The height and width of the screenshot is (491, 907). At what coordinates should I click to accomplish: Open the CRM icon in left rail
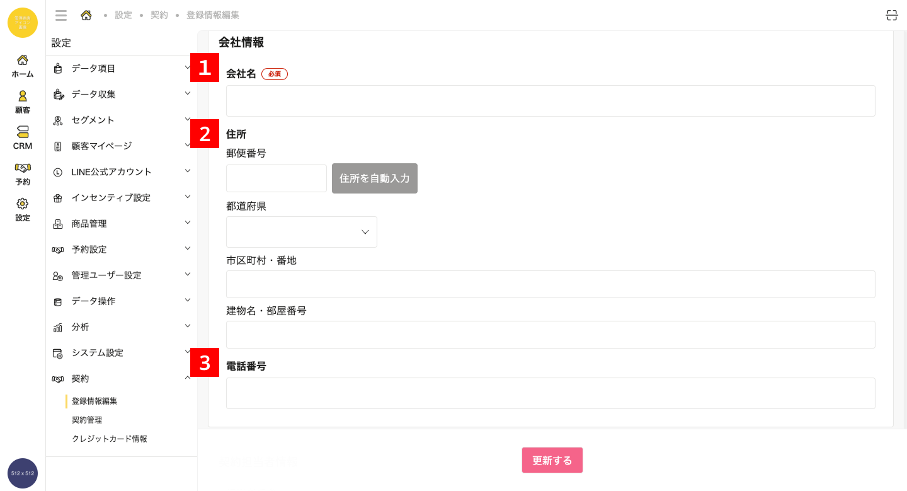23,132
